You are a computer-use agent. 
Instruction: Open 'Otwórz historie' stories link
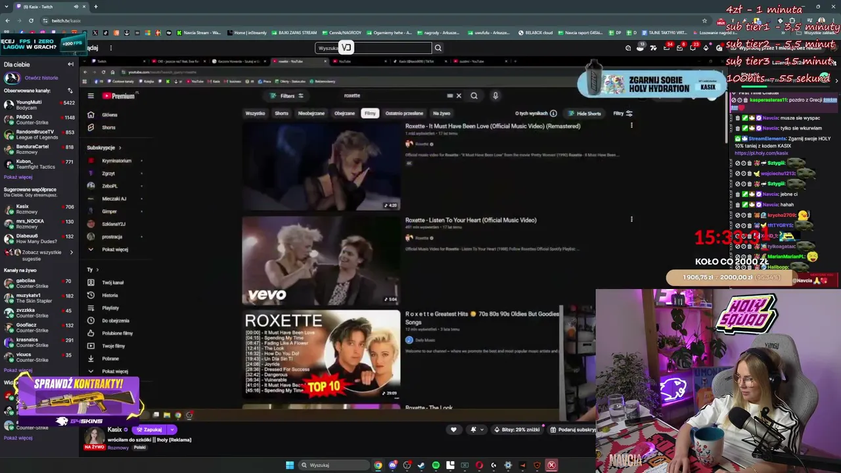41,78
